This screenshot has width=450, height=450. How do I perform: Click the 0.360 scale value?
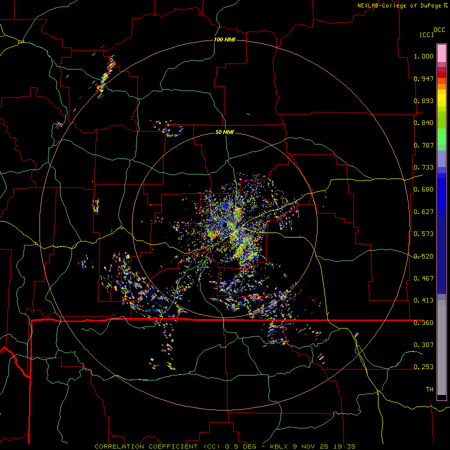point(423,323)
